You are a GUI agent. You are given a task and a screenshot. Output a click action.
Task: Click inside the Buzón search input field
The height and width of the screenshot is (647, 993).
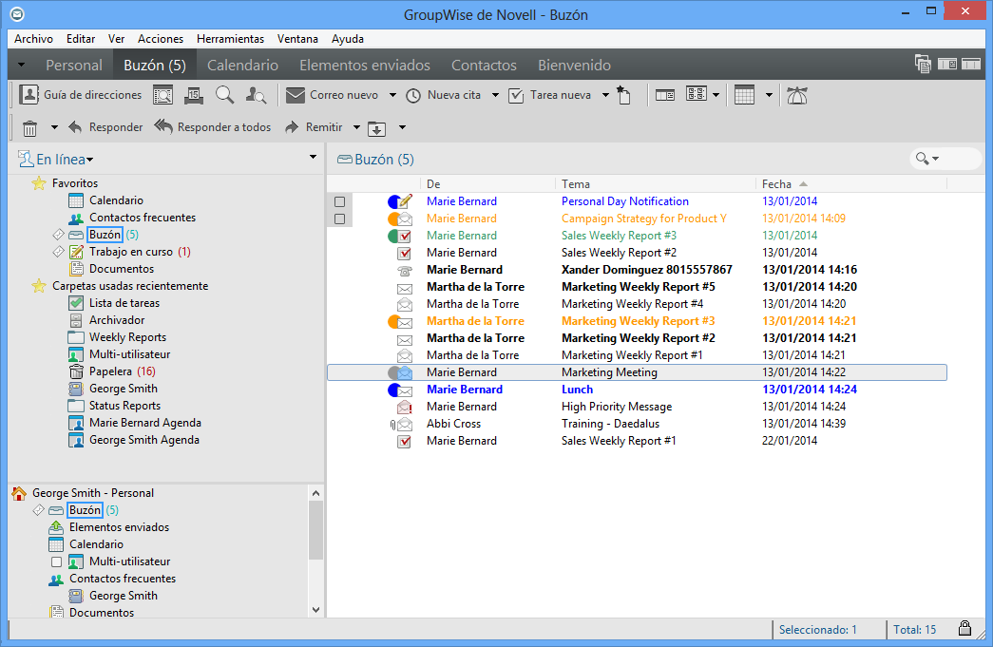(960, 159)
